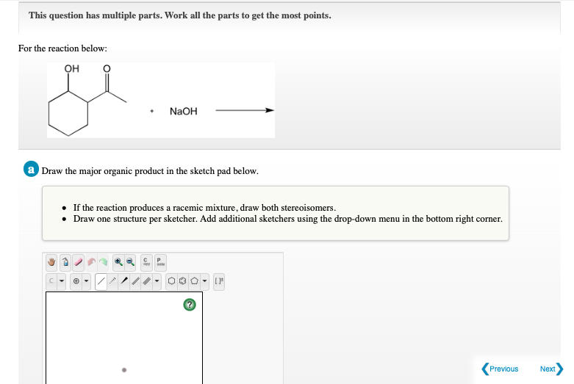This screenshot has height=384, width=574.
Task: Select the cyclohexane ring tool
Action: tap(171, 281)
